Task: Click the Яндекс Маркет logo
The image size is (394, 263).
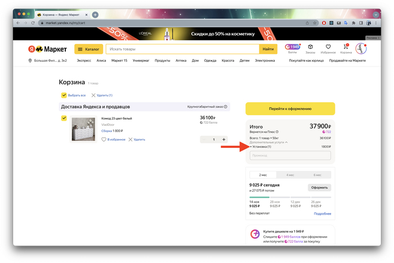Action: click(x=47, y=49)
